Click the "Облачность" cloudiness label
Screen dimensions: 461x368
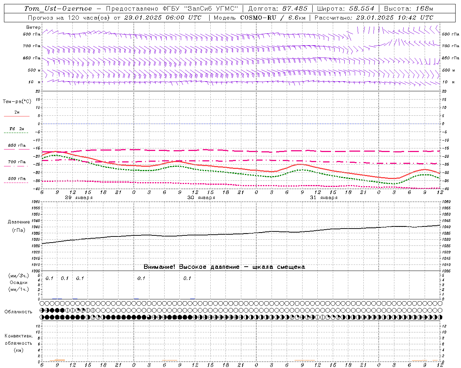coord(18,312)
